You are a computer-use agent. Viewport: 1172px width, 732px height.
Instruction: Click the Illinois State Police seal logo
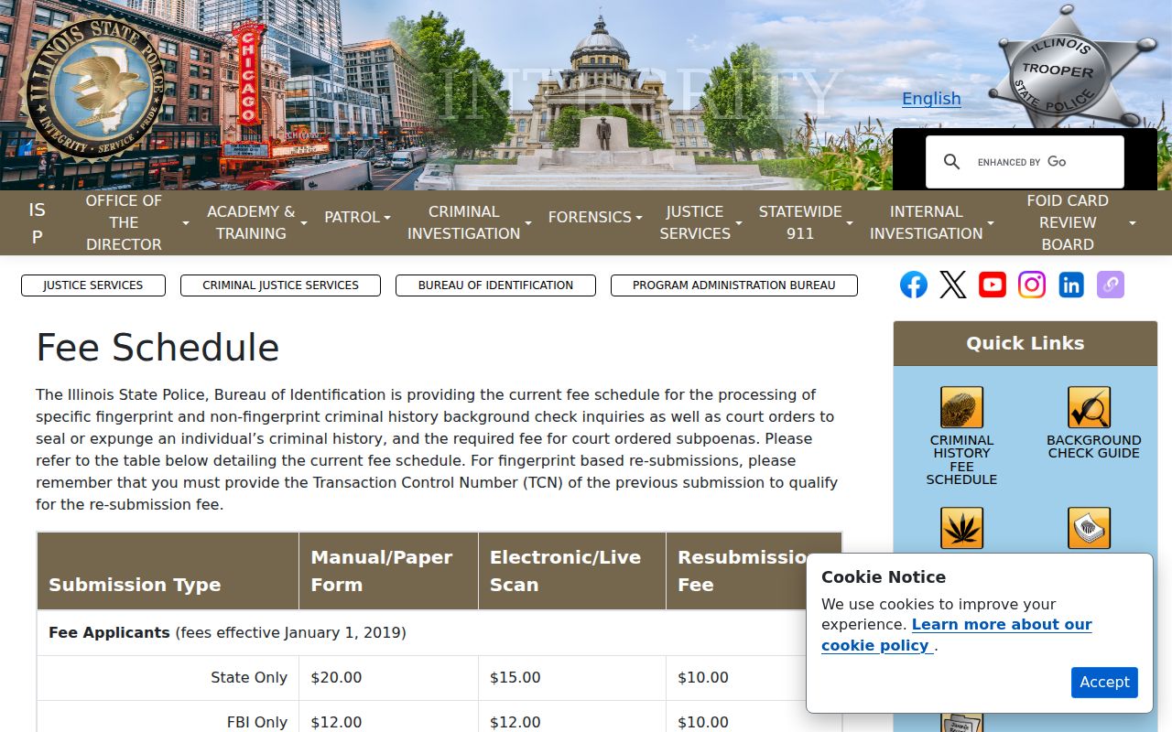tap(94, 89)
